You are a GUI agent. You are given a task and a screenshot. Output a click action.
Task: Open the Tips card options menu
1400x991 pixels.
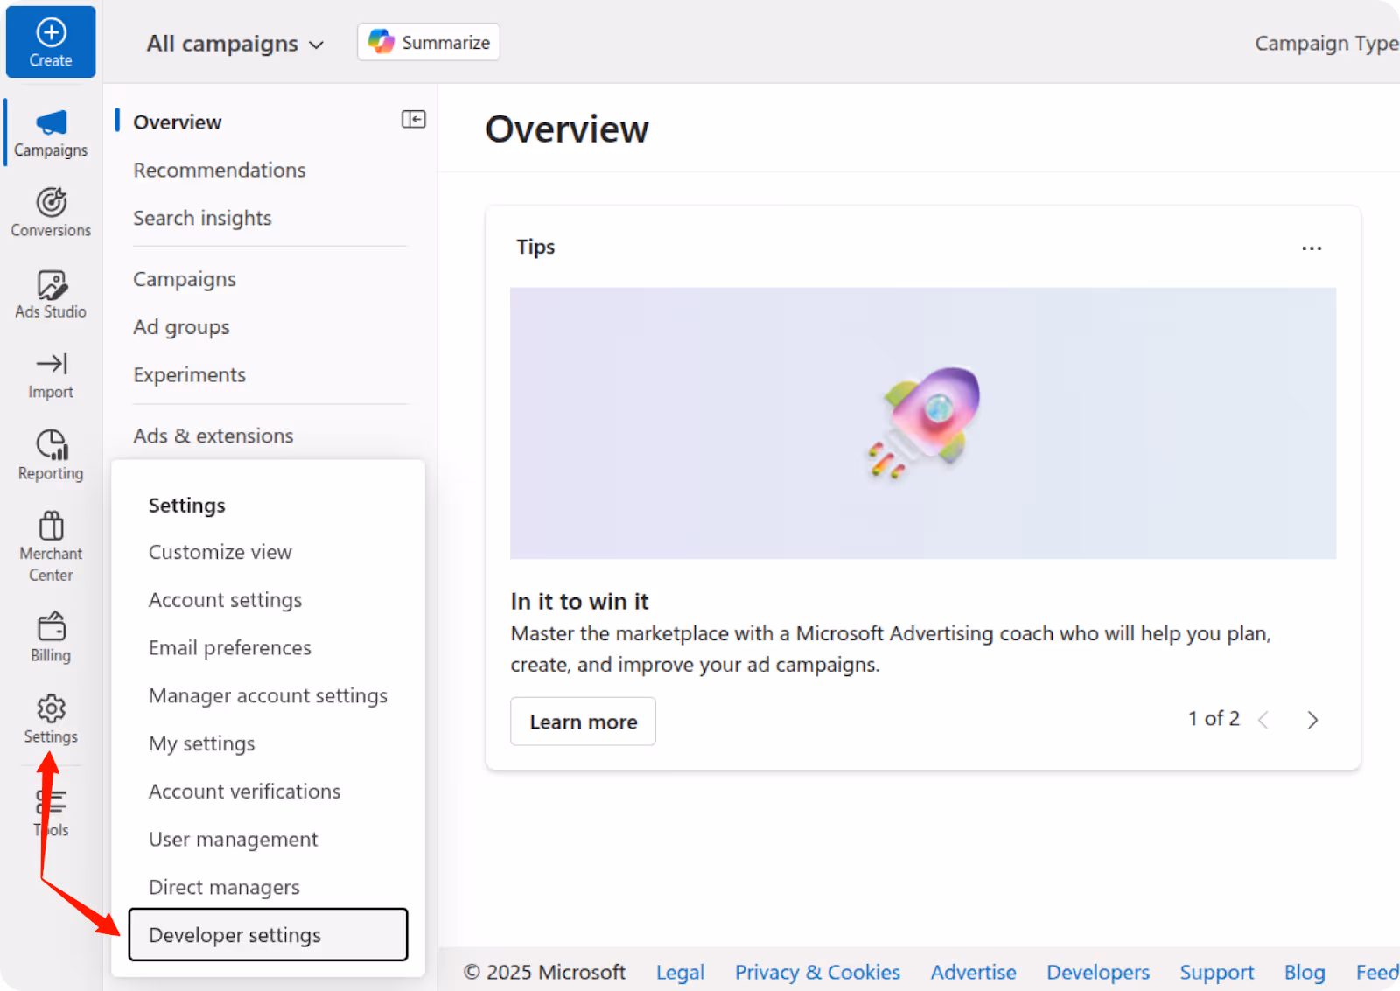coord(1312,248)
